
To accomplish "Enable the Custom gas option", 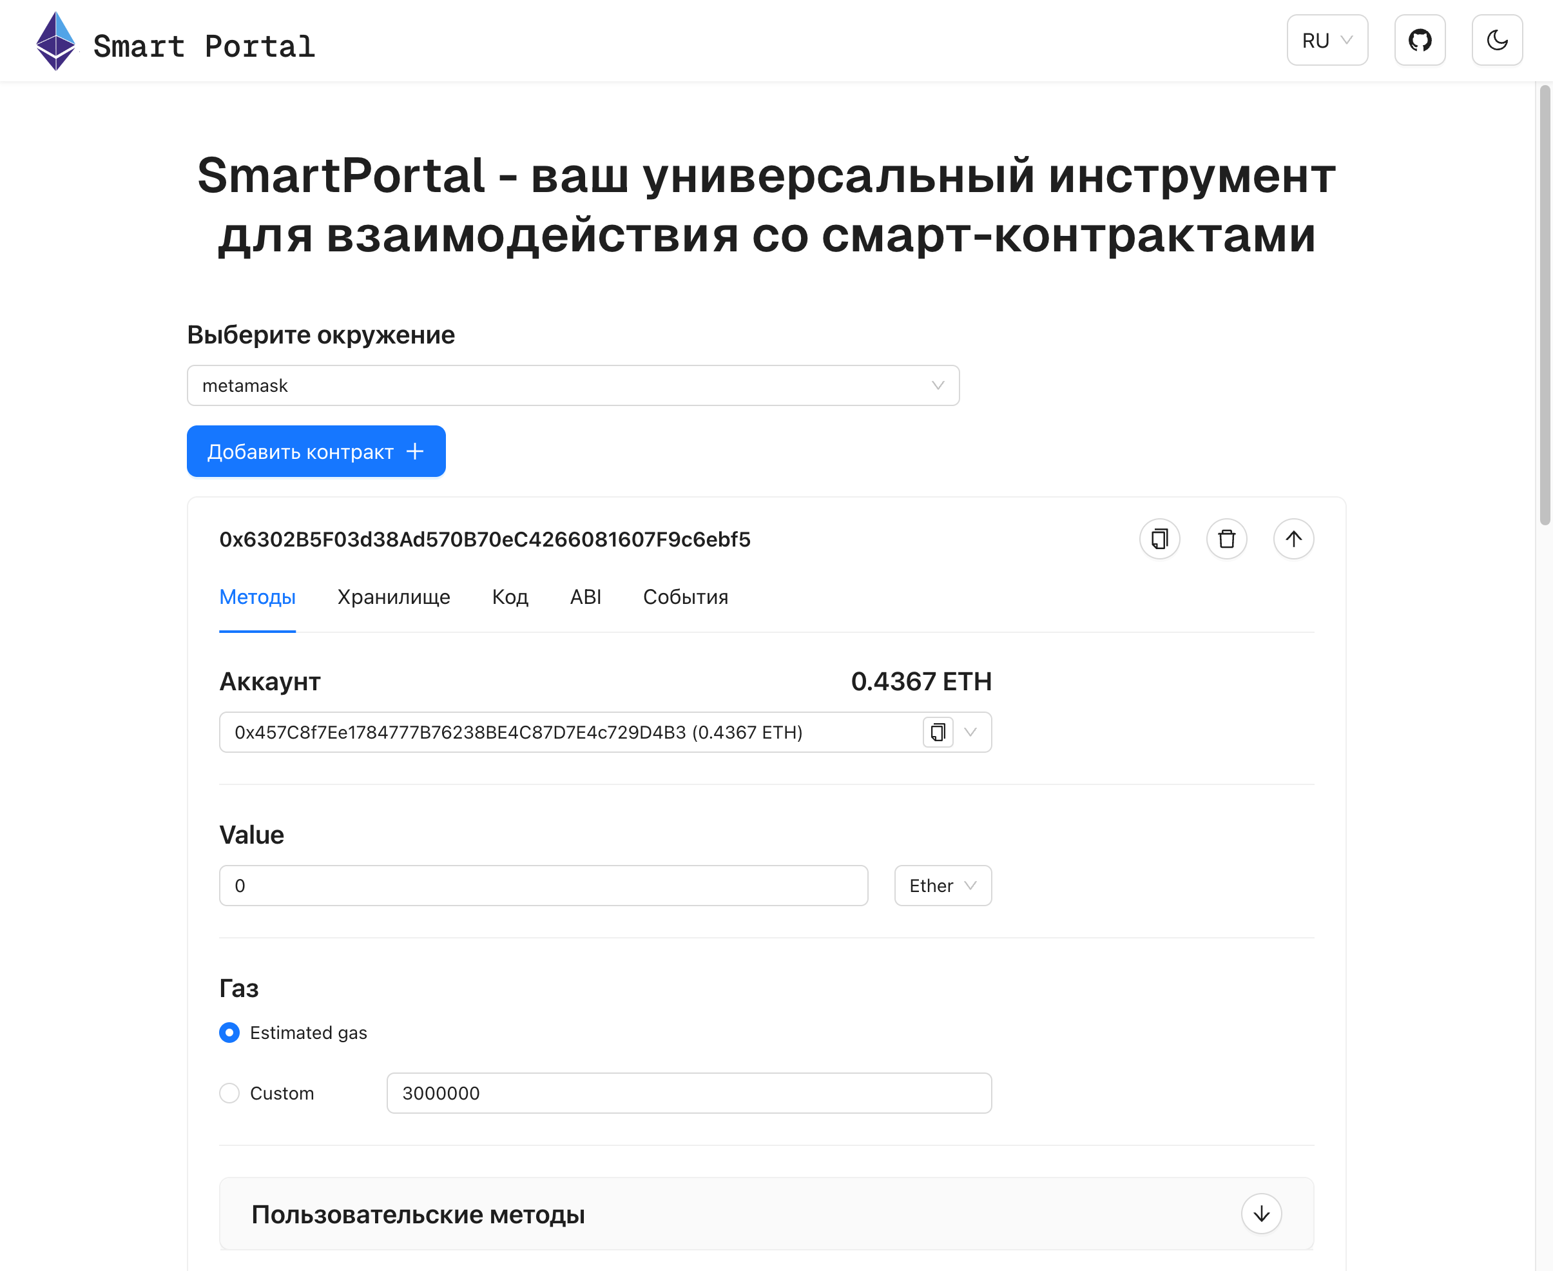I will coord(228,1092).
